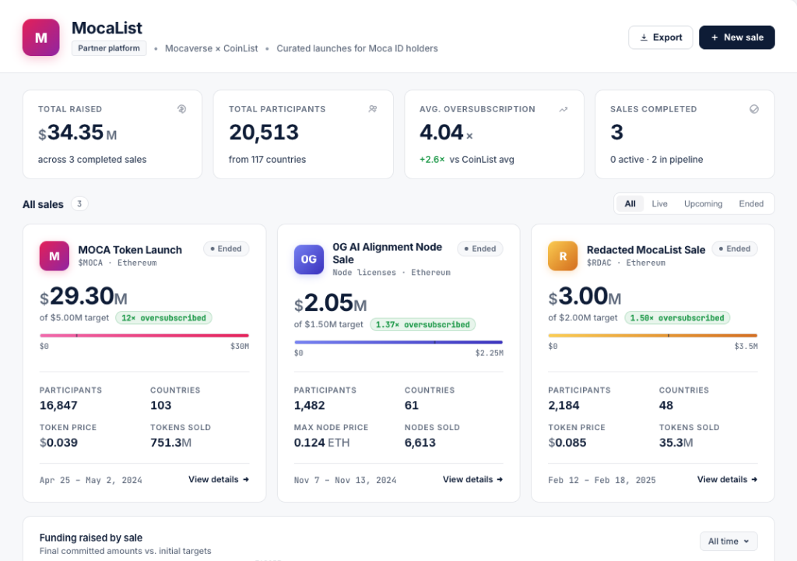Click the 6,613 nodes sold value

[x=420, y=443]
